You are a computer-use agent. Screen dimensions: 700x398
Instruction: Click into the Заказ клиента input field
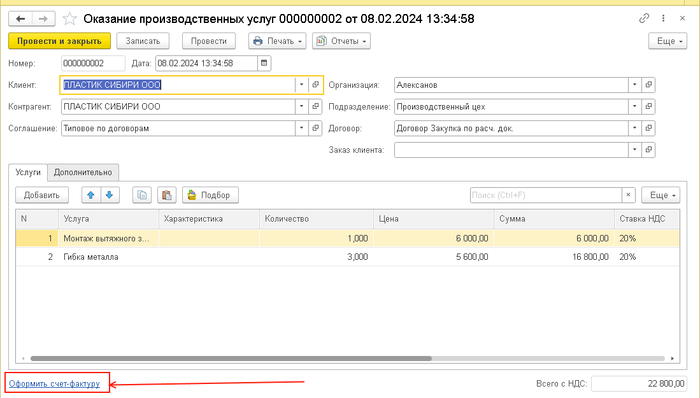(x=511, y=150)
